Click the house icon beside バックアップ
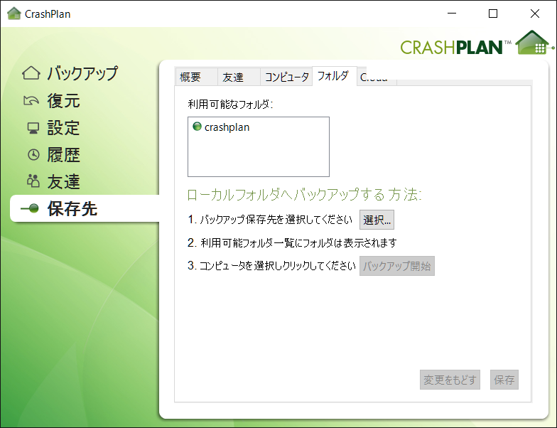 [x=31, y=73]
